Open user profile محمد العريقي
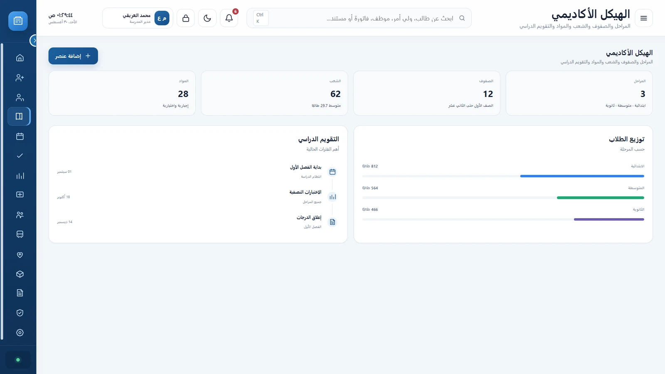Viewport: 665px width, 374px height. click(x=138, y=18)
